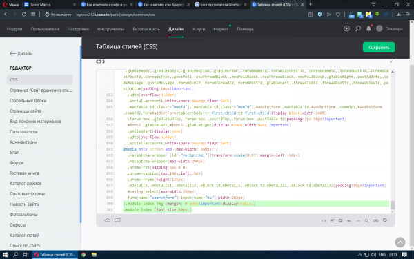Go back to Дизайн in sidebar
Image resolution: width=414 pixels, height=259 pixels.
click(21, 54)
